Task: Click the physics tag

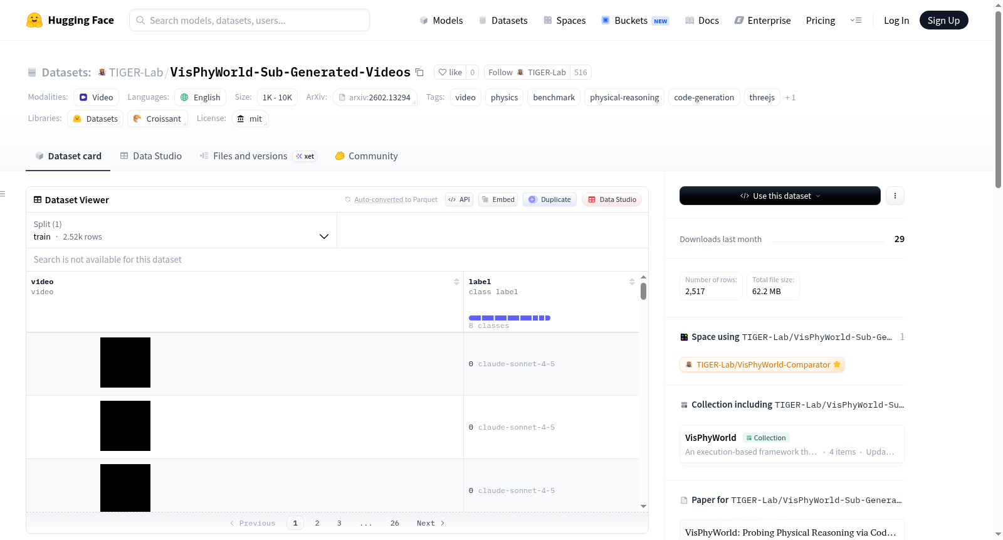Action: [x=505, y=97]
